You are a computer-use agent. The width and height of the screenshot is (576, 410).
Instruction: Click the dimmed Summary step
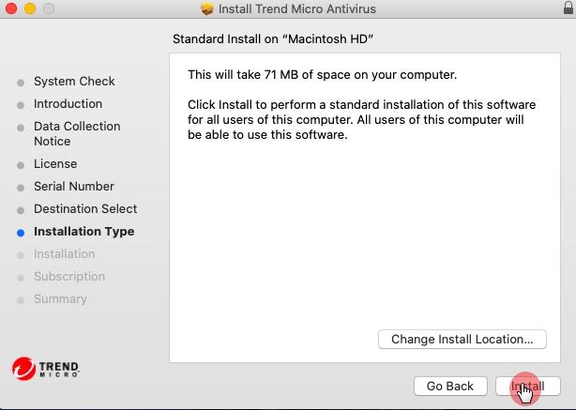pos(60,299)
